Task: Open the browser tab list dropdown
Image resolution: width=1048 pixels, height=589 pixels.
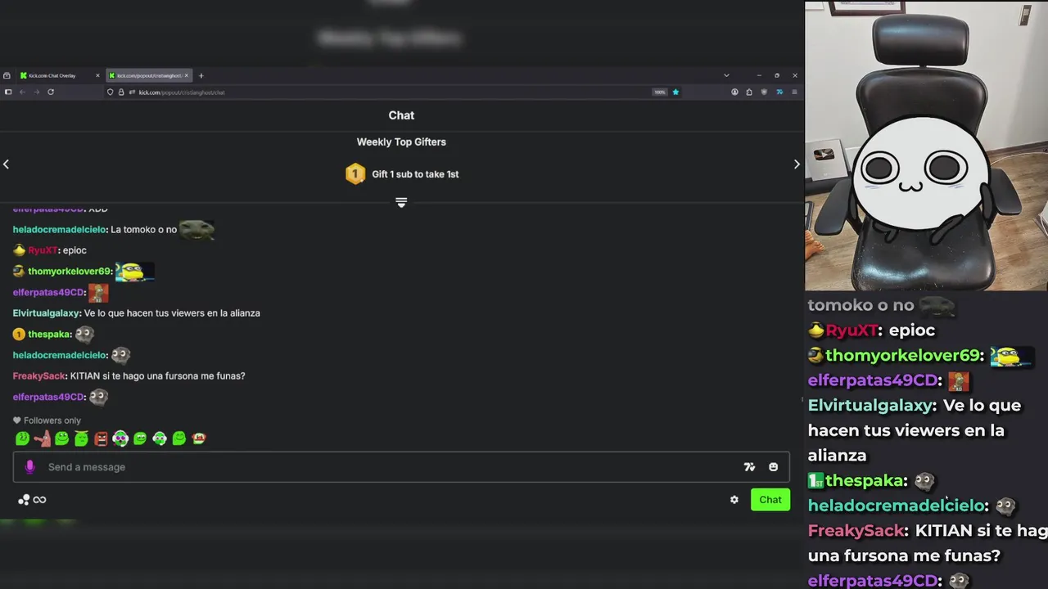Action: 726,75
